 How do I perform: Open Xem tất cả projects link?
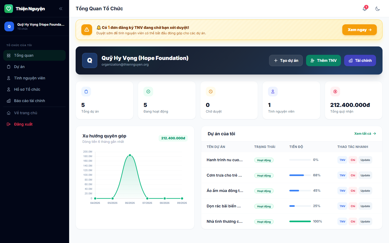click(x=365, y=134)
